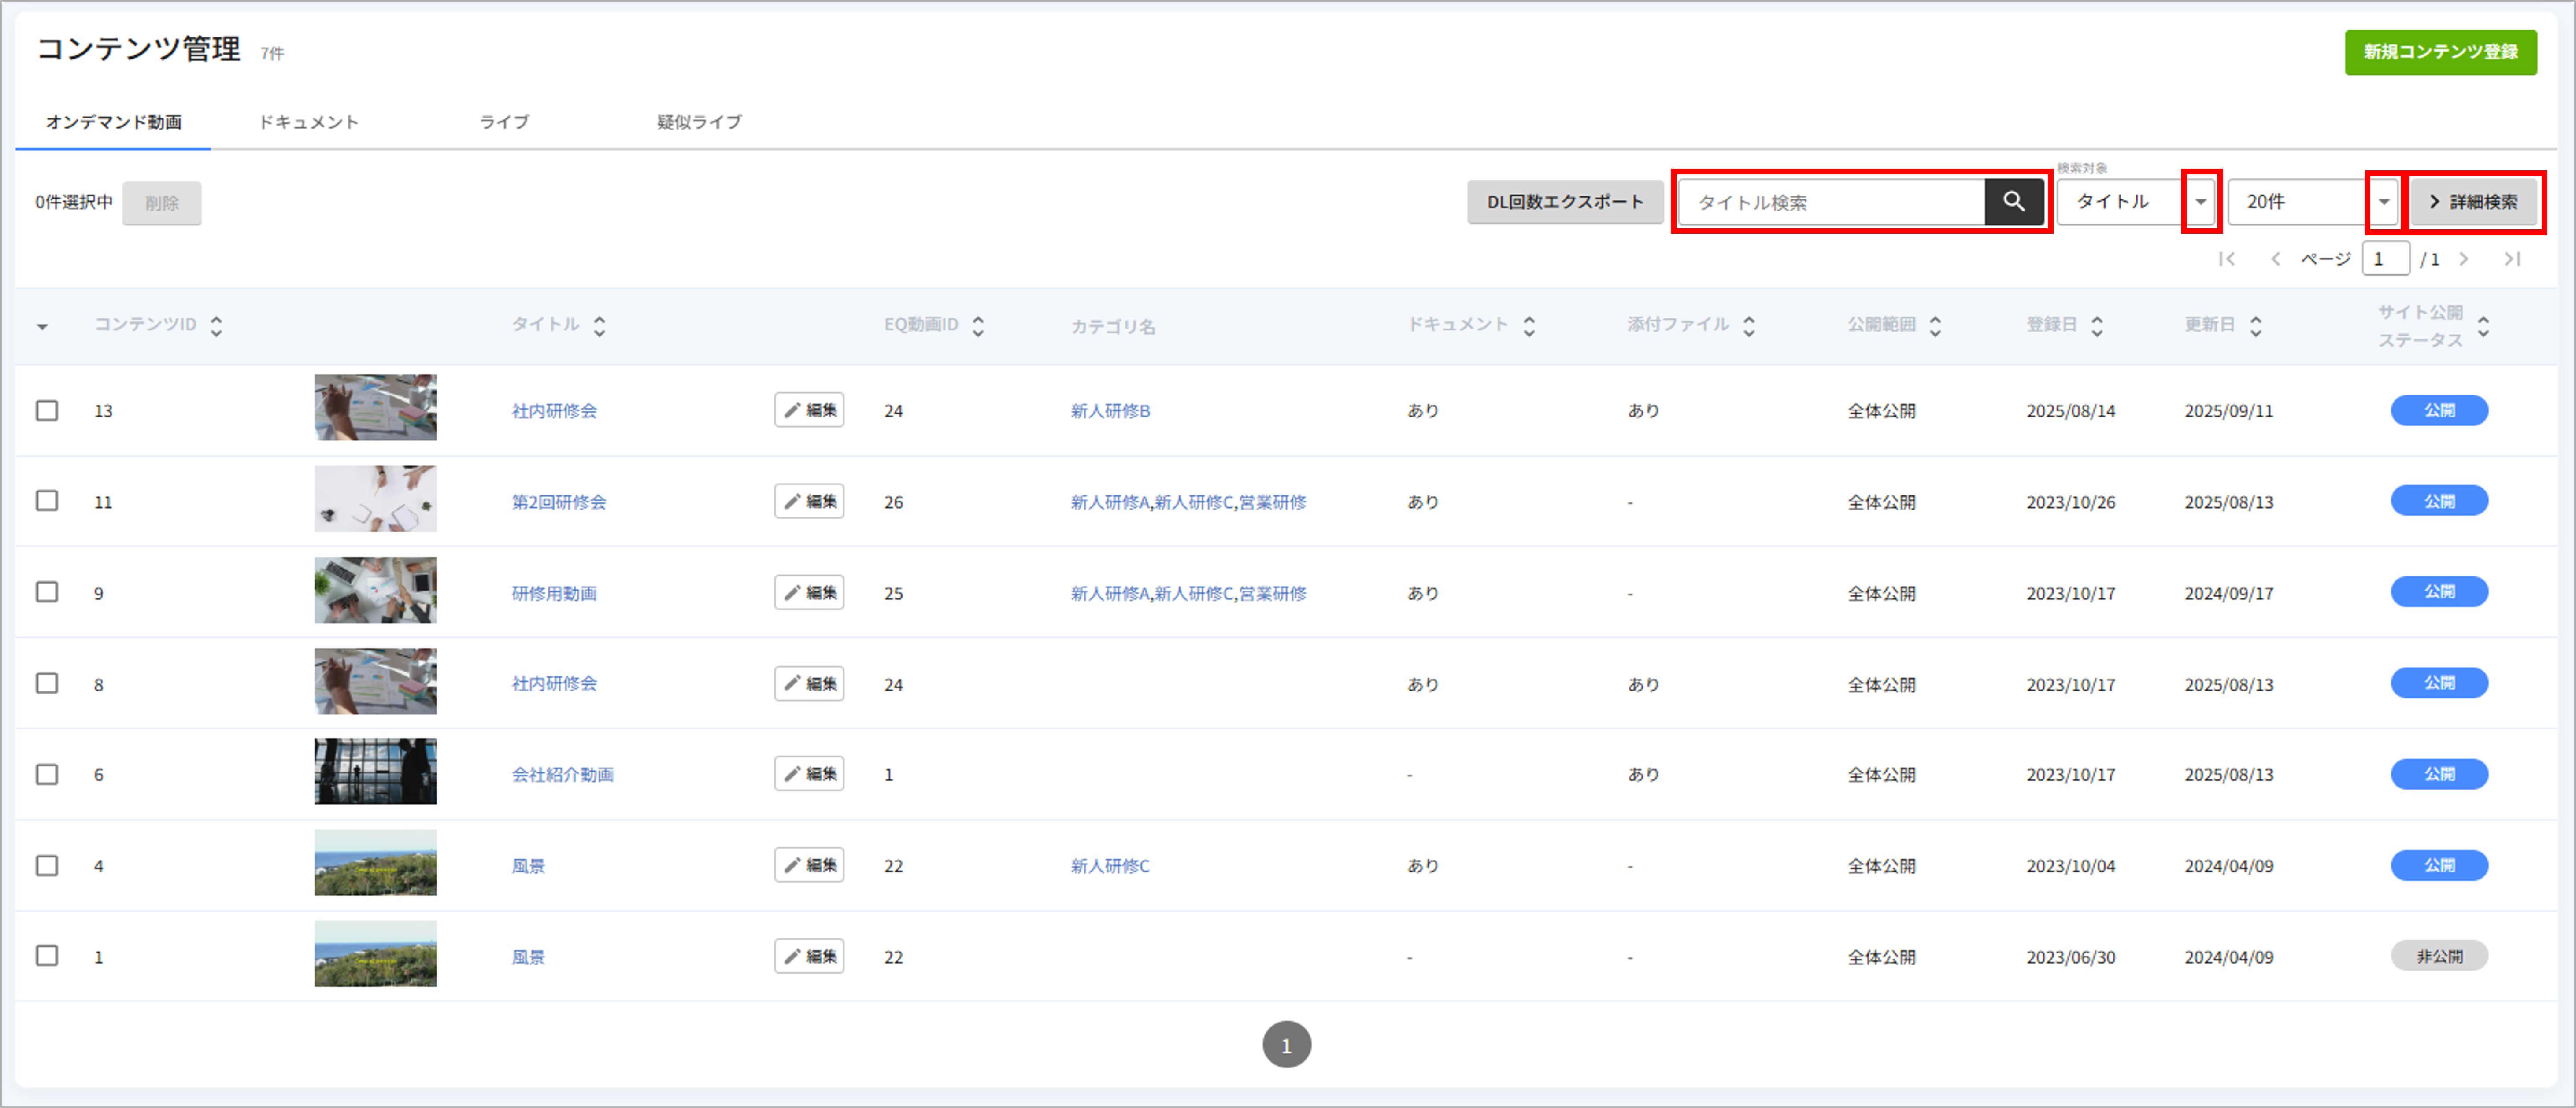This screenshot has height=1108, width=2576.
Task: Sort by タイトル column arrows
Action: point(600,325)
